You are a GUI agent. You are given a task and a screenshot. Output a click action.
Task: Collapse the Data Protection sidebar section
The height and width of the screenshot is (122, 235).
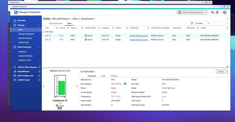click(x=39, y=47)
